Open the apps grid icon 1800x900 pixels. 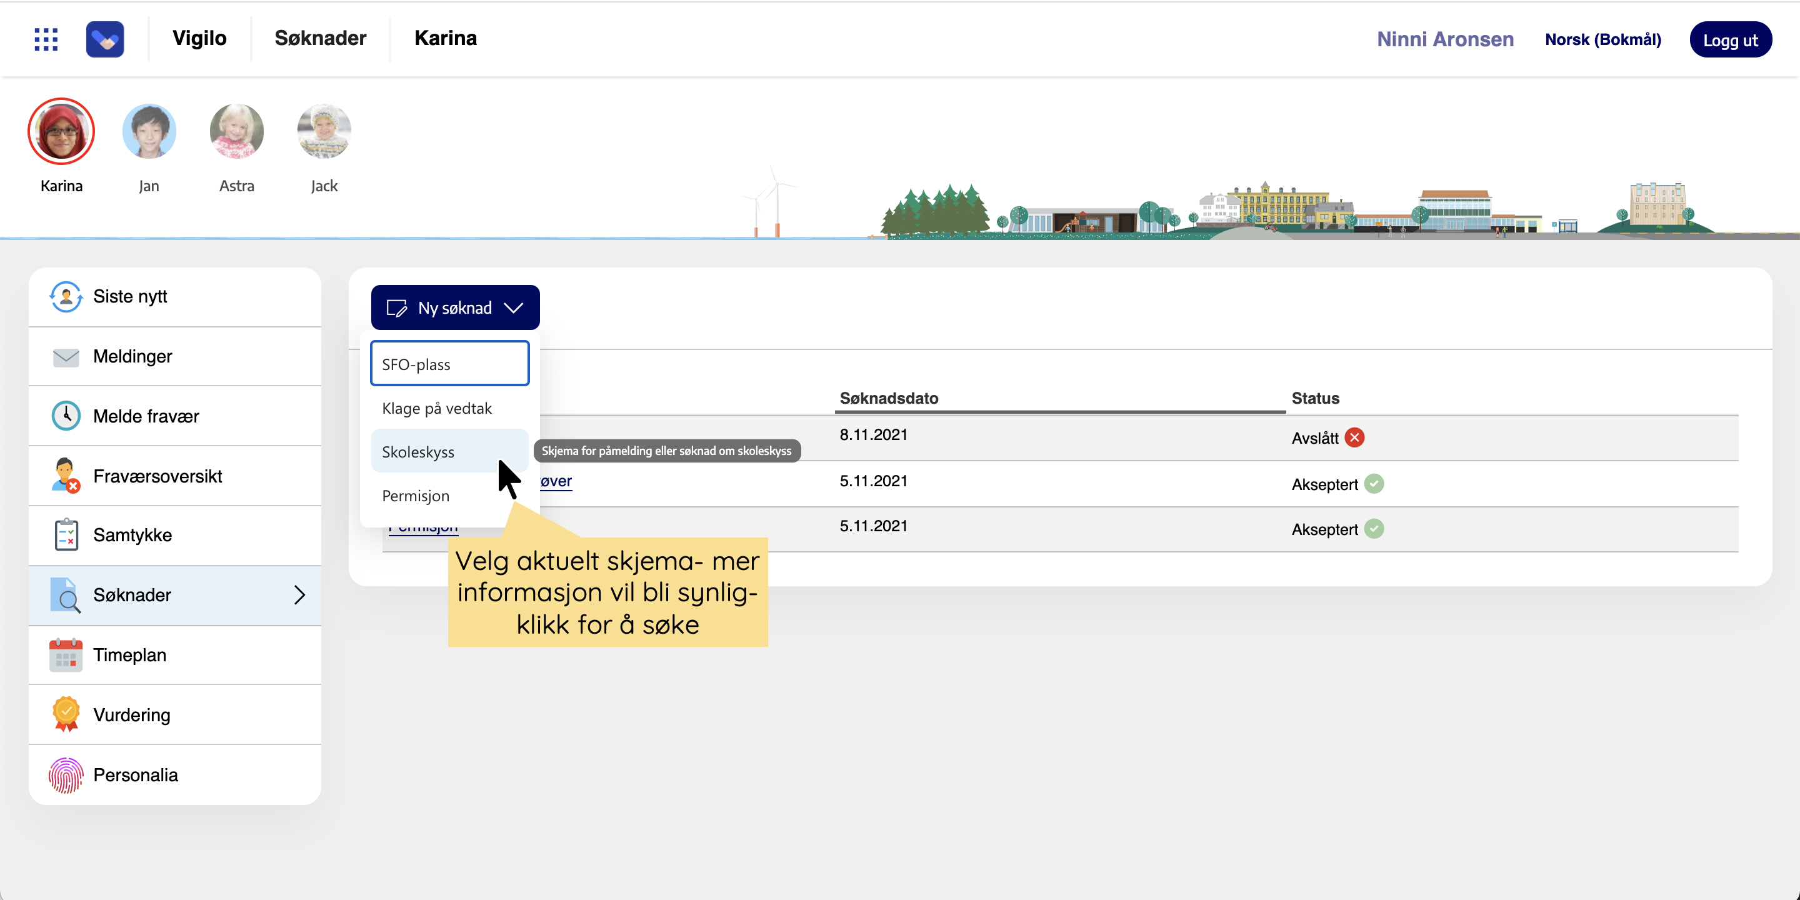46,39
